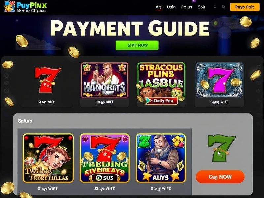The height and width of the screenshot is (198, 264).
Task: Open the search magnifier icon
Action: (x=224, y=7)
